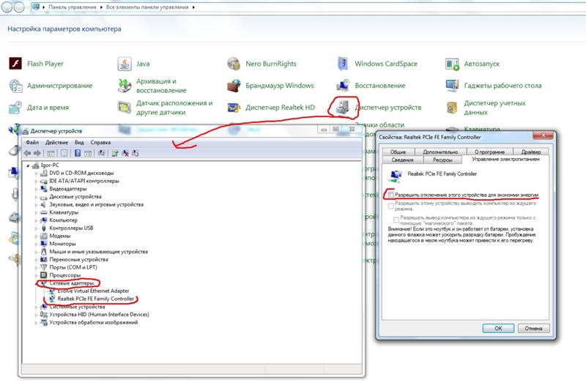
Task: Collapse the Igor-PC root node
Action: tap(28, 165)
